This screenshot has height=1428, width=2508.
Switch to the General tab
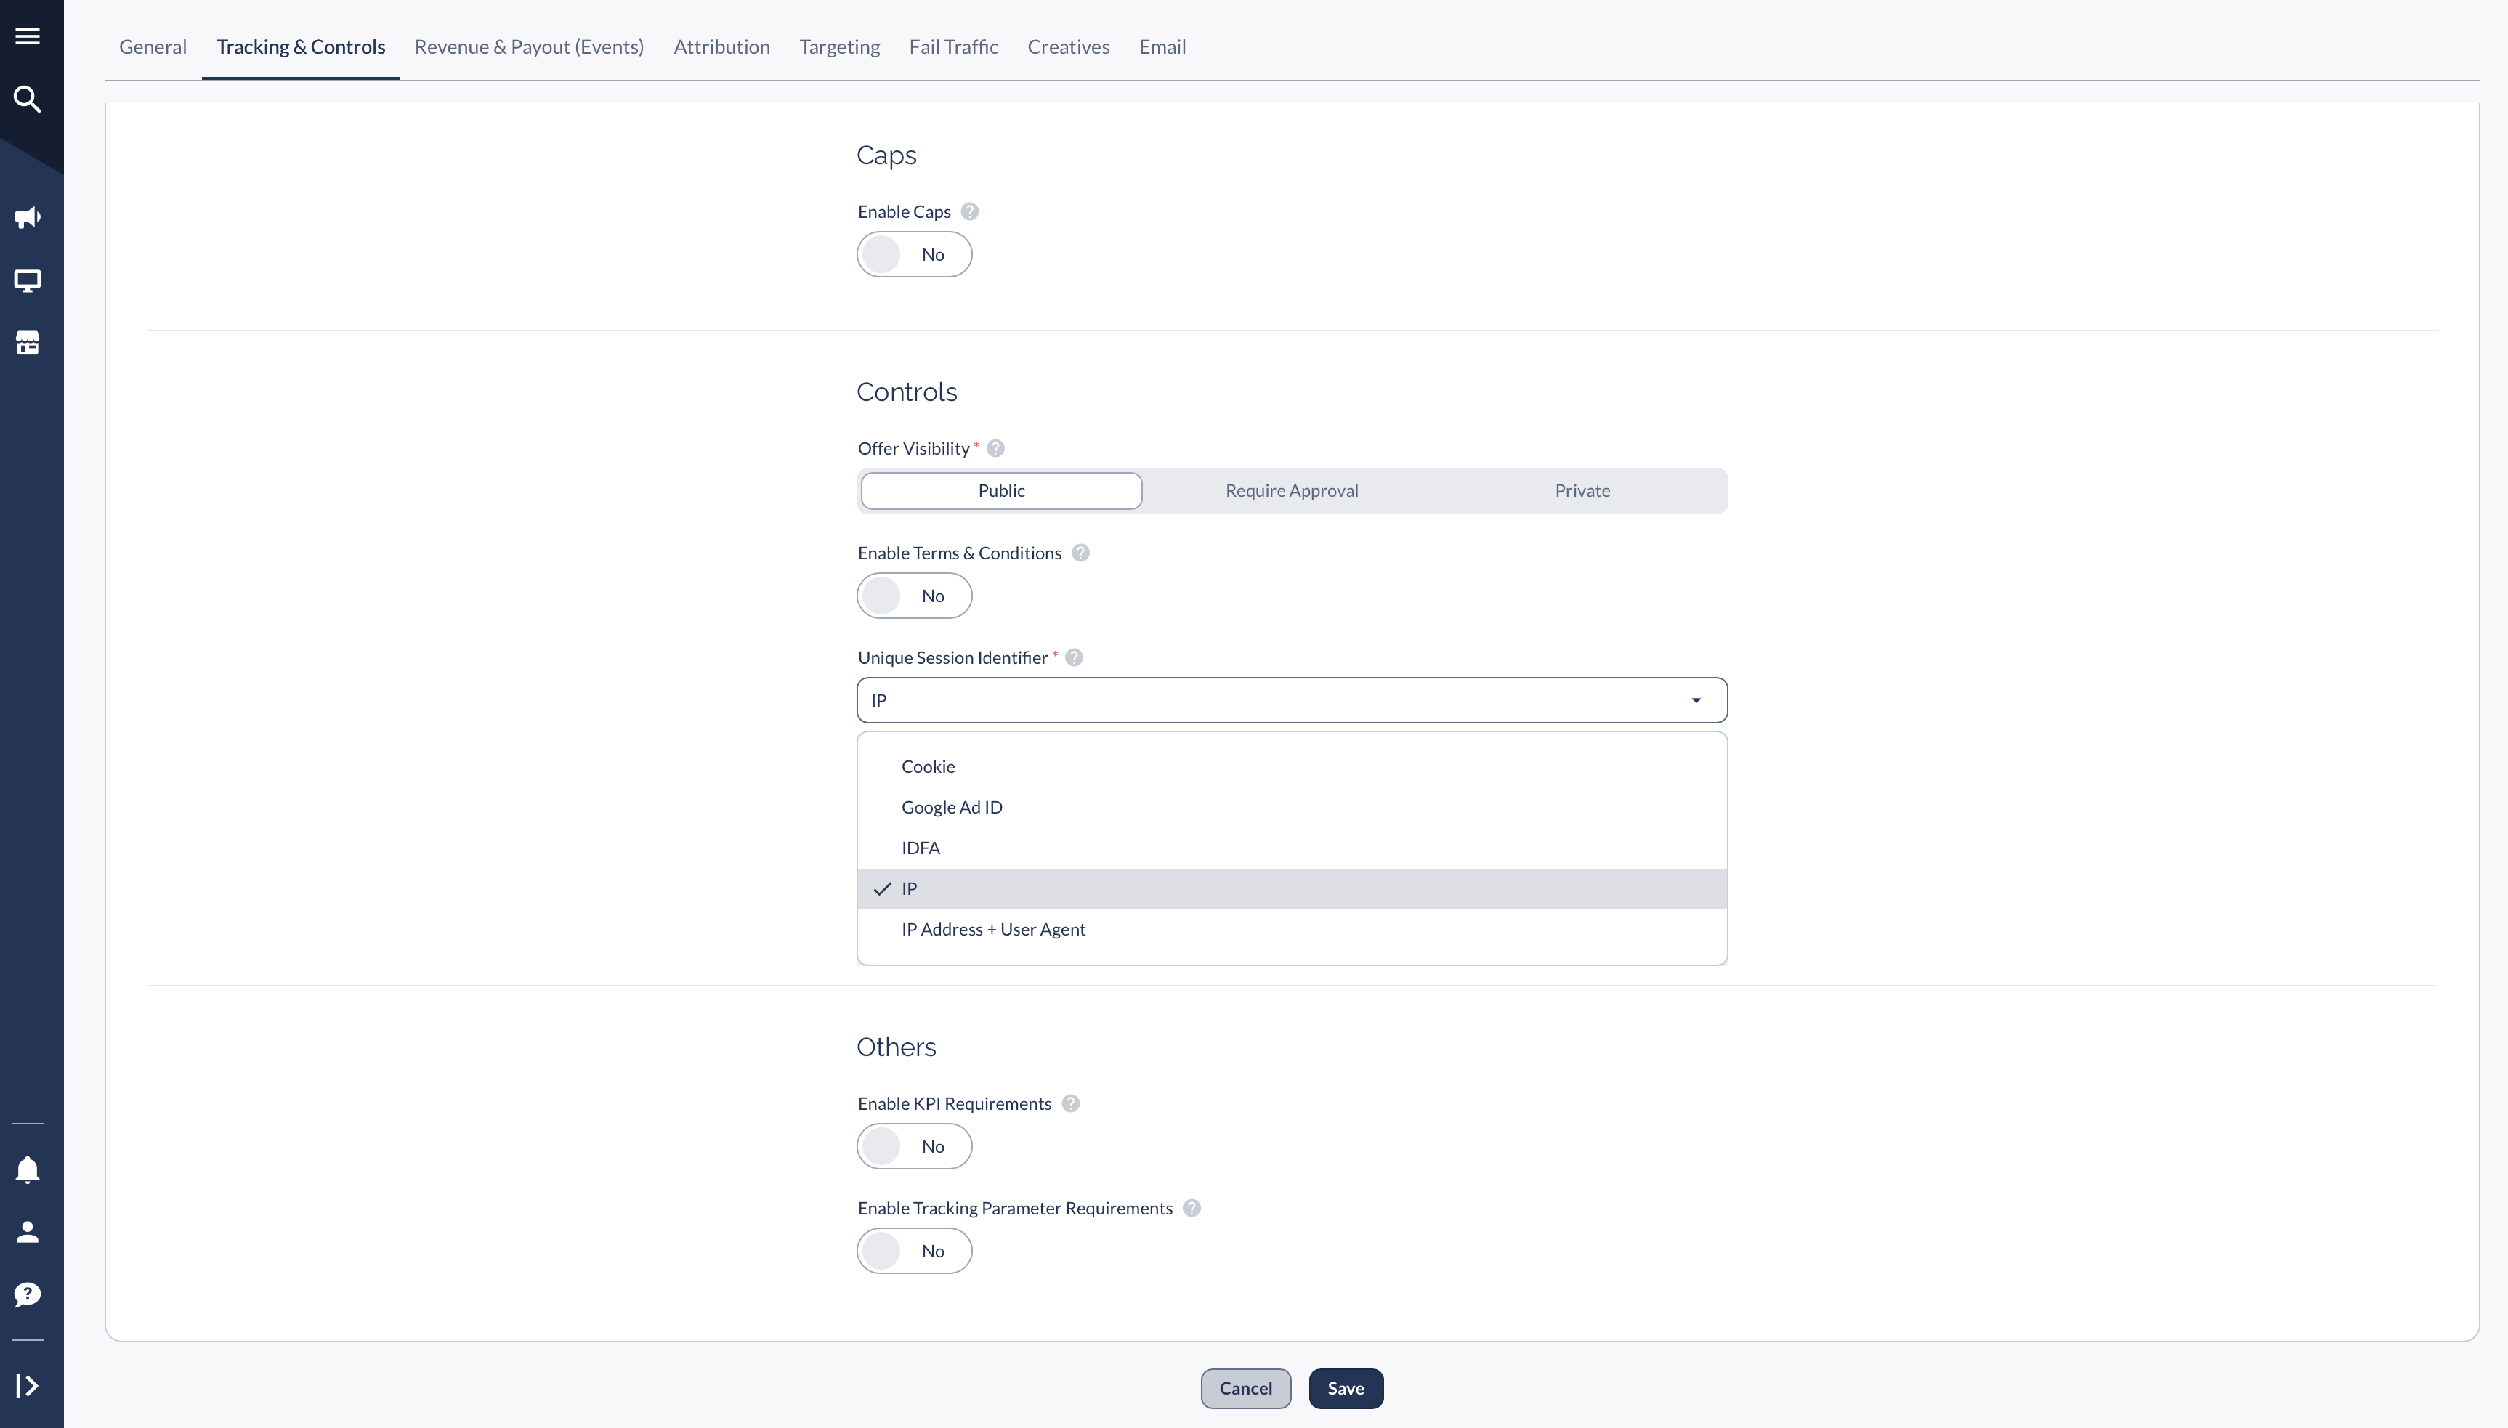pyautogui.click(x=153, y=47)
